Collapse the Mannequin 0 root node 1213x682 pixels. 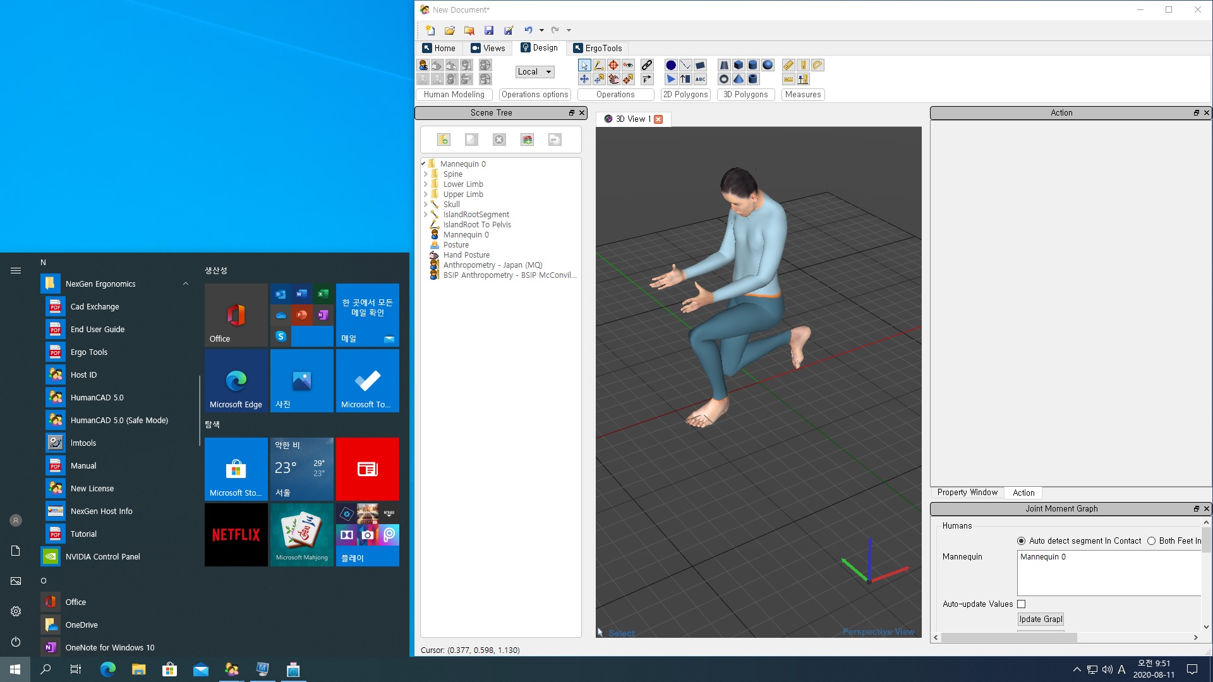pyautogui.click(x=423, y=164)
